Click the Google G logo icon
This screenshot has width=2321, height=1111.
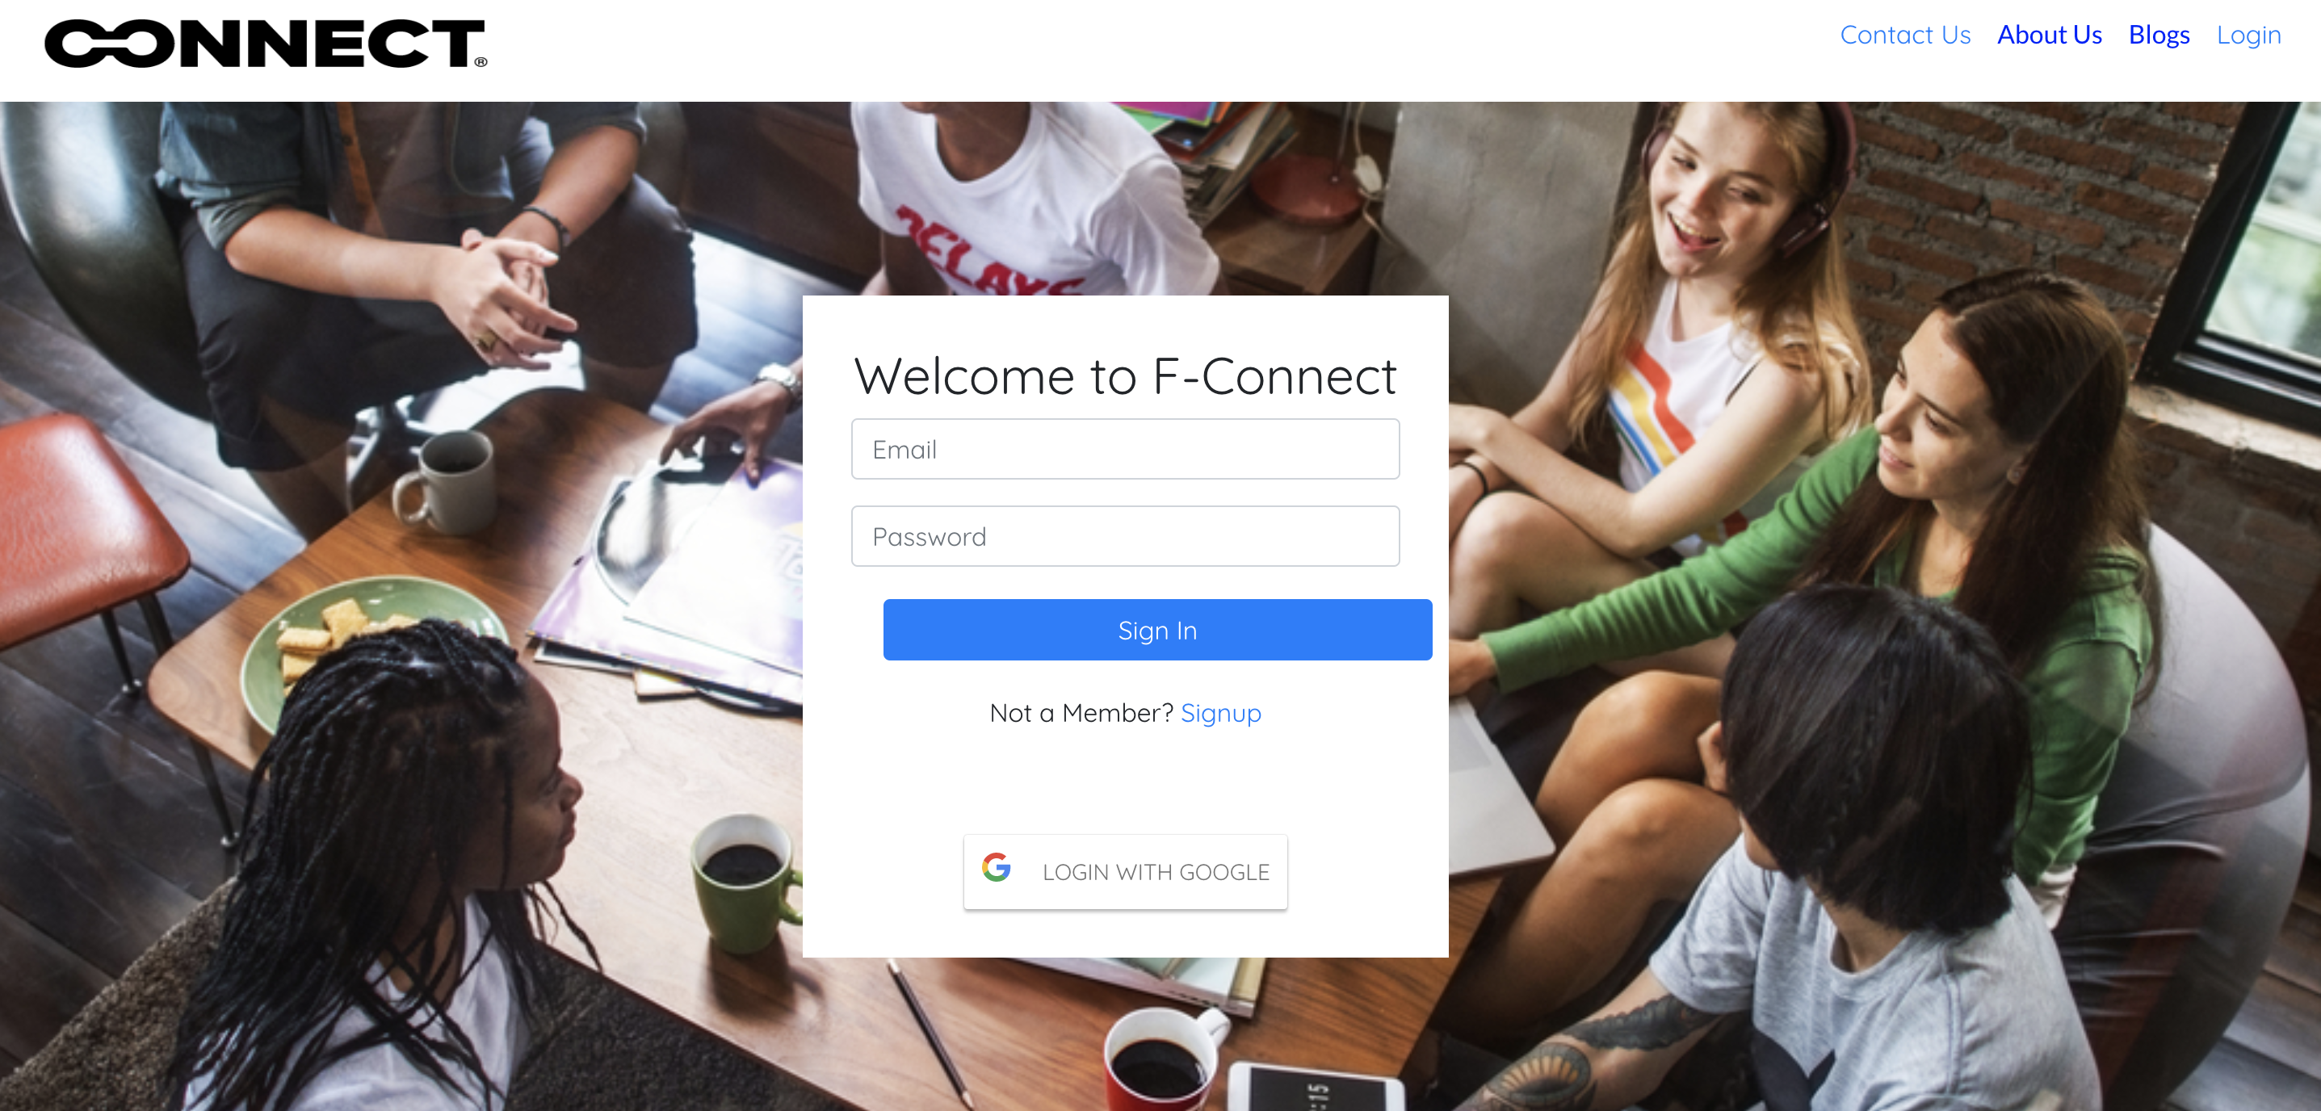pos(996,867)
